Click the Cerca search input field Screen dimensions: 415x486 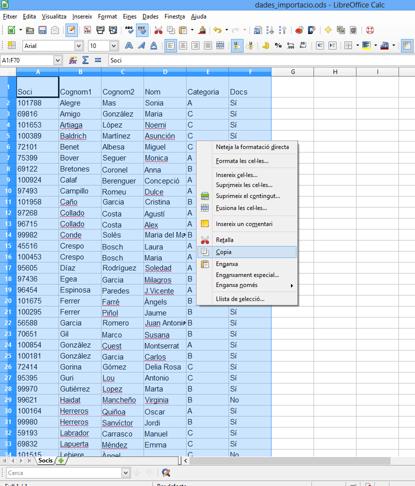click(x=63, y=472)
